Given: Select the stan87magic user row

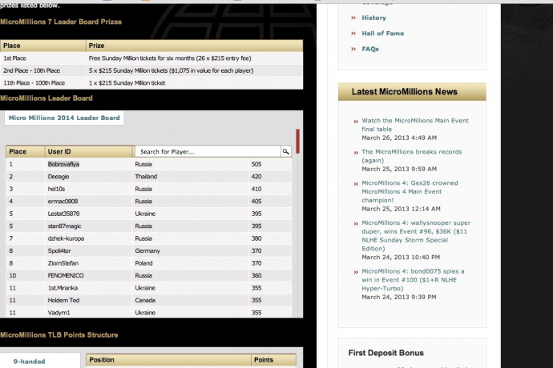Looking at the screenshot, I should tap(148, 226).
